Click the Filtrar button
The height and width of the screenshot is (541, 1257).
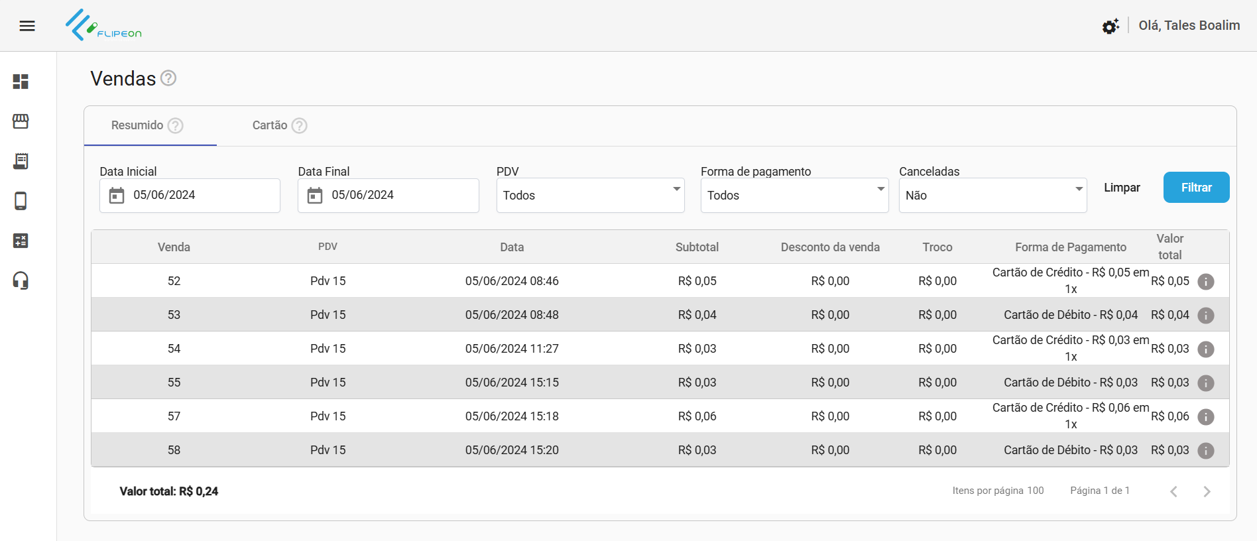(x=1196, y=188)
